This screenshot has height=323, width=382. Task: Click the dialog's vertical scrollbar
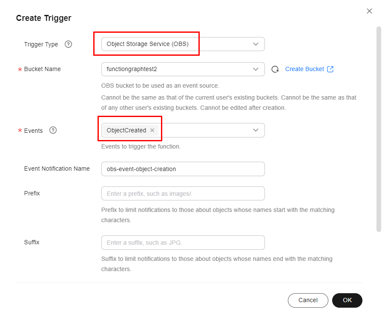pyautogui.click(x=379, y=128)
